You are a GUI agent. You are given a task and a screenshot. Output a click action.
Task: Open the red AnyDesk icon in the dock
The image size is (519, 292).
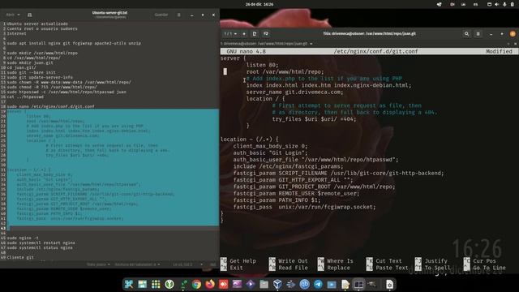point(224,285)
